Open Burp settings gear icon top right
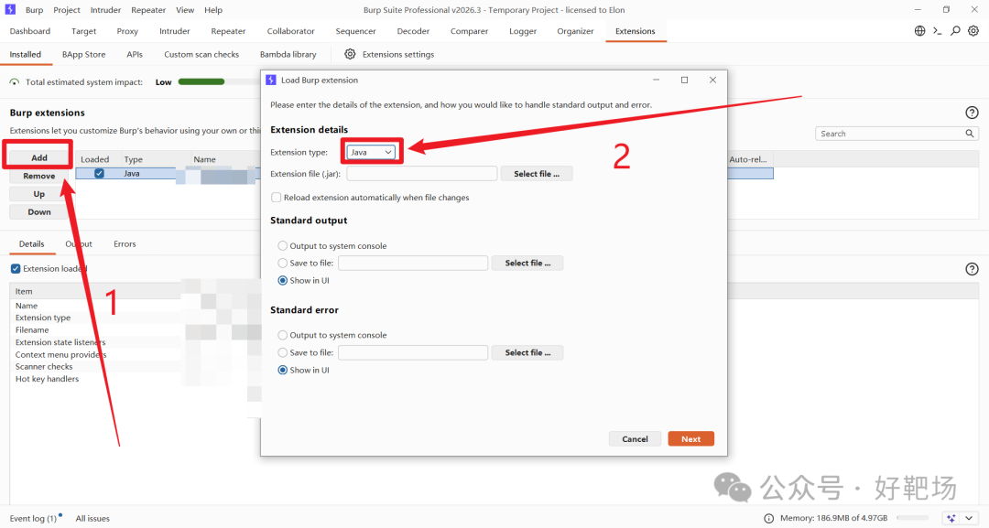Viewport: 989px width, 528px height. point(973,31)
